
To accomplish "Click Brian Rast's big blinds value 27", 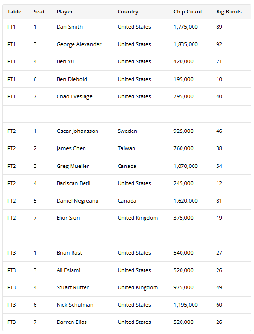I will (x=219, y=253).
